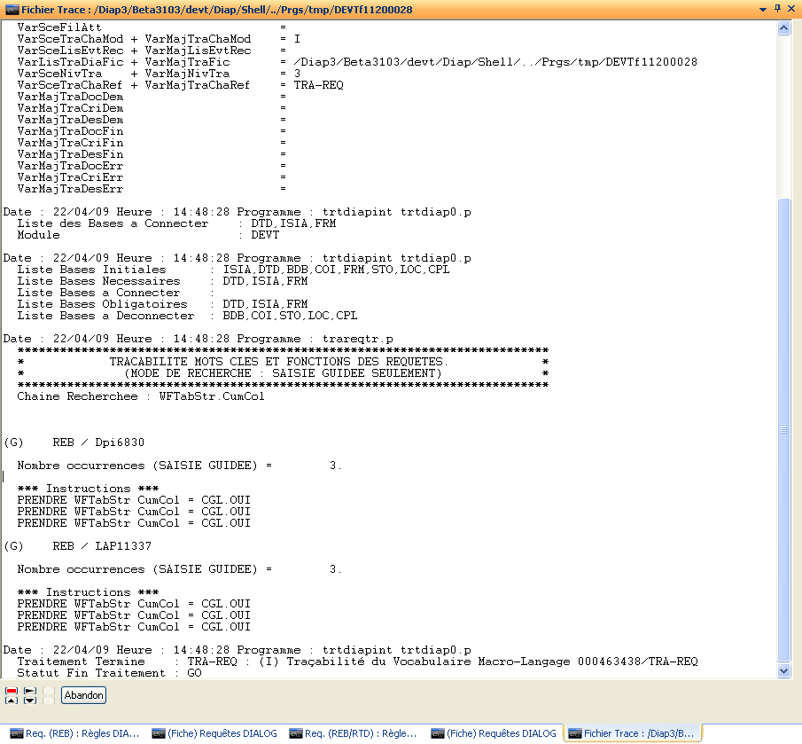Click scrollbar up arrow at top
The image size is (802, 744).
(783, 28)
